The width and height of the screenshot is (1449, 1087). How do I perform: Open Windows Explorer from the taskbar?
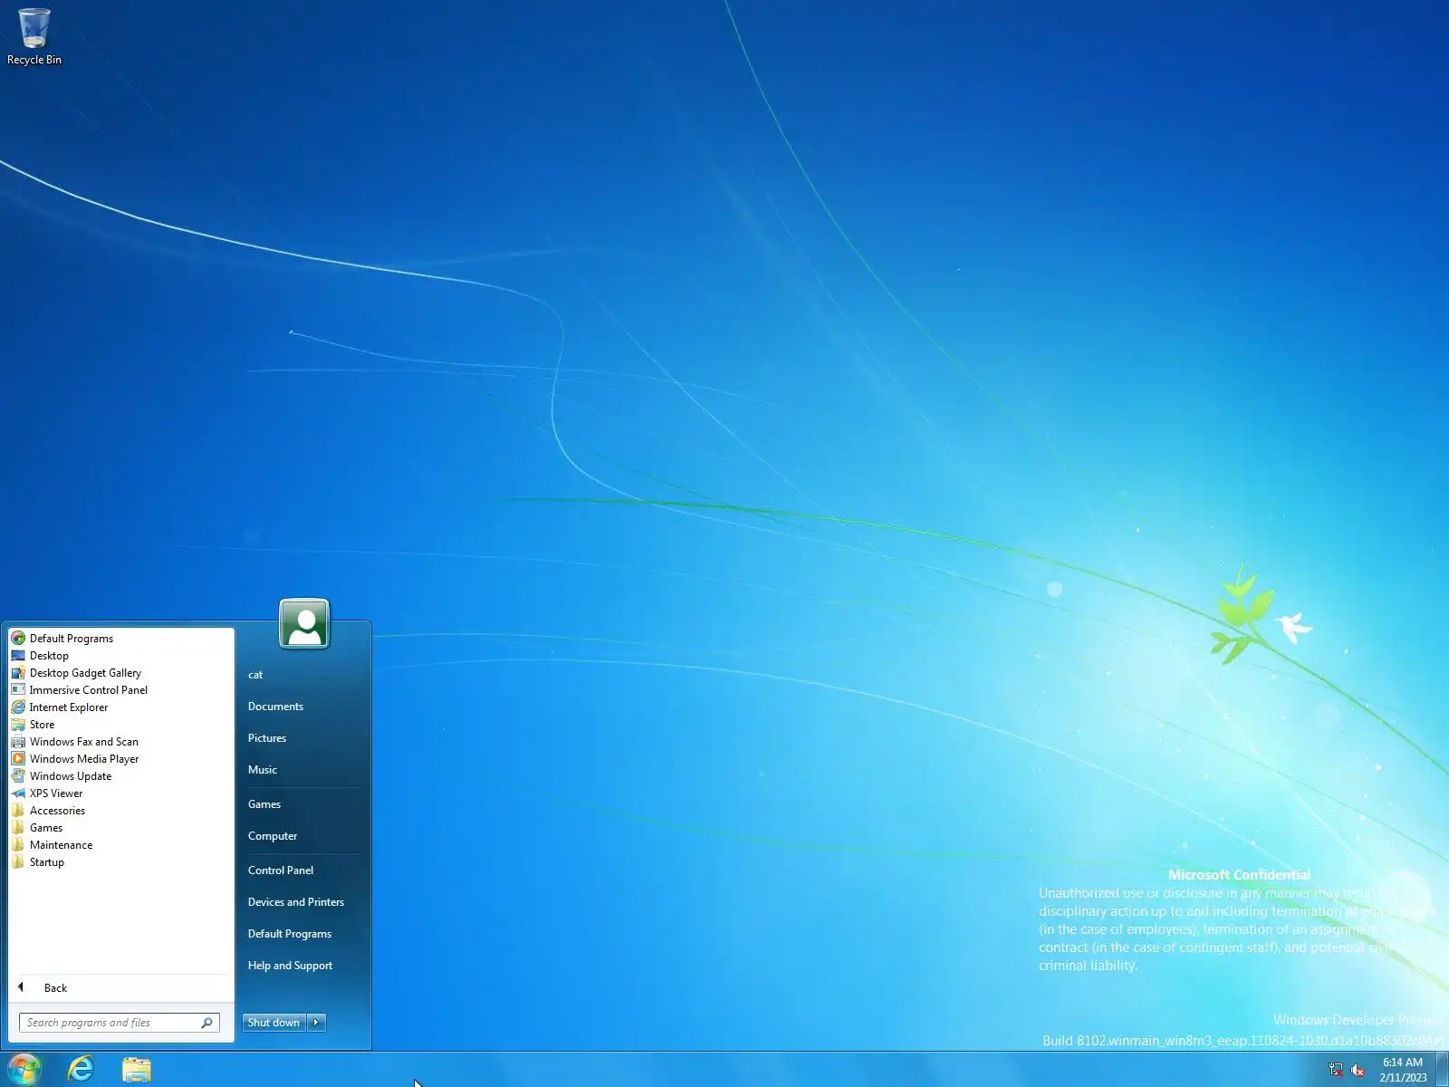pyautogui.click(x=137, y=1070)
